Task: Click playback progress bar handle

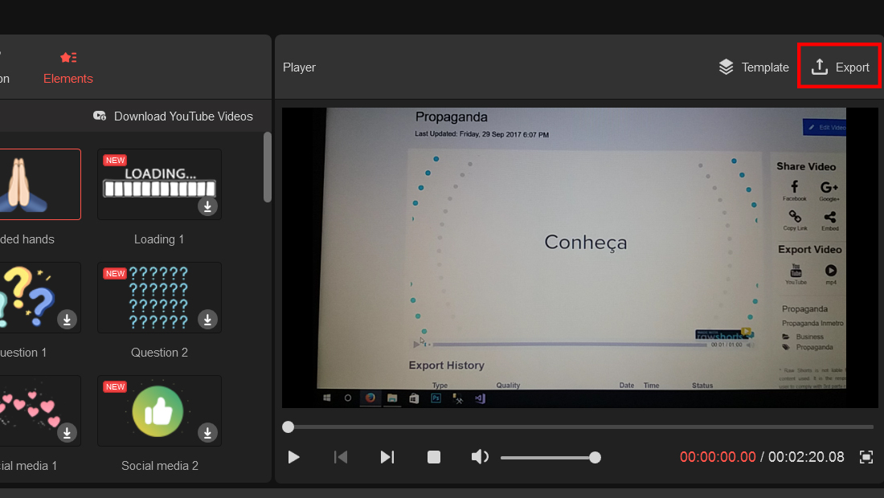Action: tap(288, 427)
